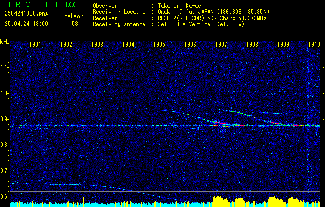Click the HROFFT title text
The image size is (325, 207).
[32, 4]
